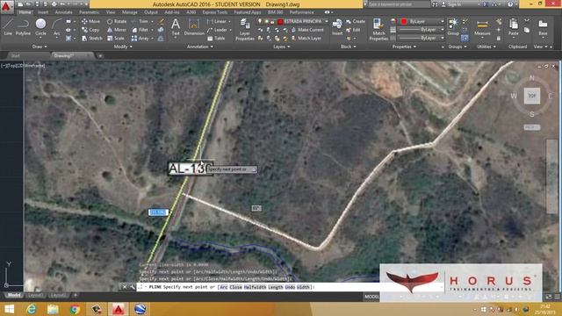Screen dimensions: 562x316
Task: Switch to the Drawing1 file tab
Action: tap(72, 56)
